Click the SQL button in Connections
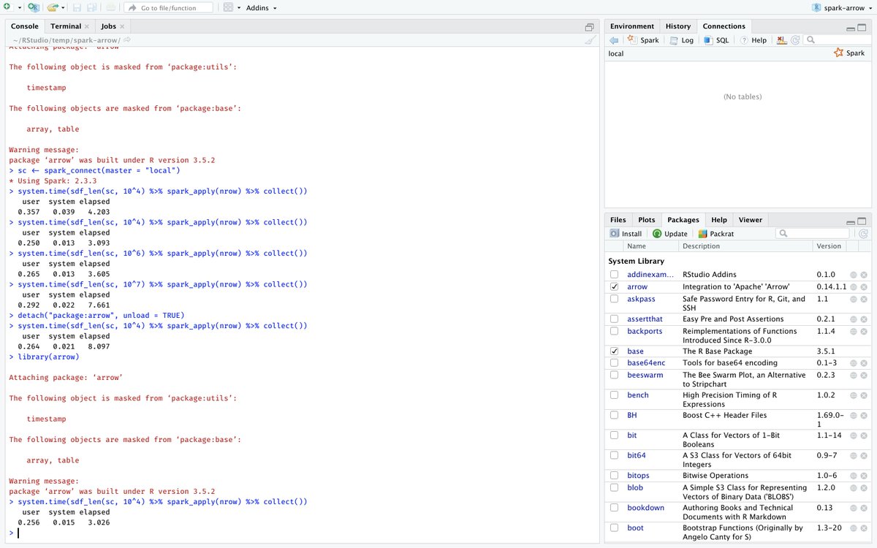877x548 pixels. [716, 40]
